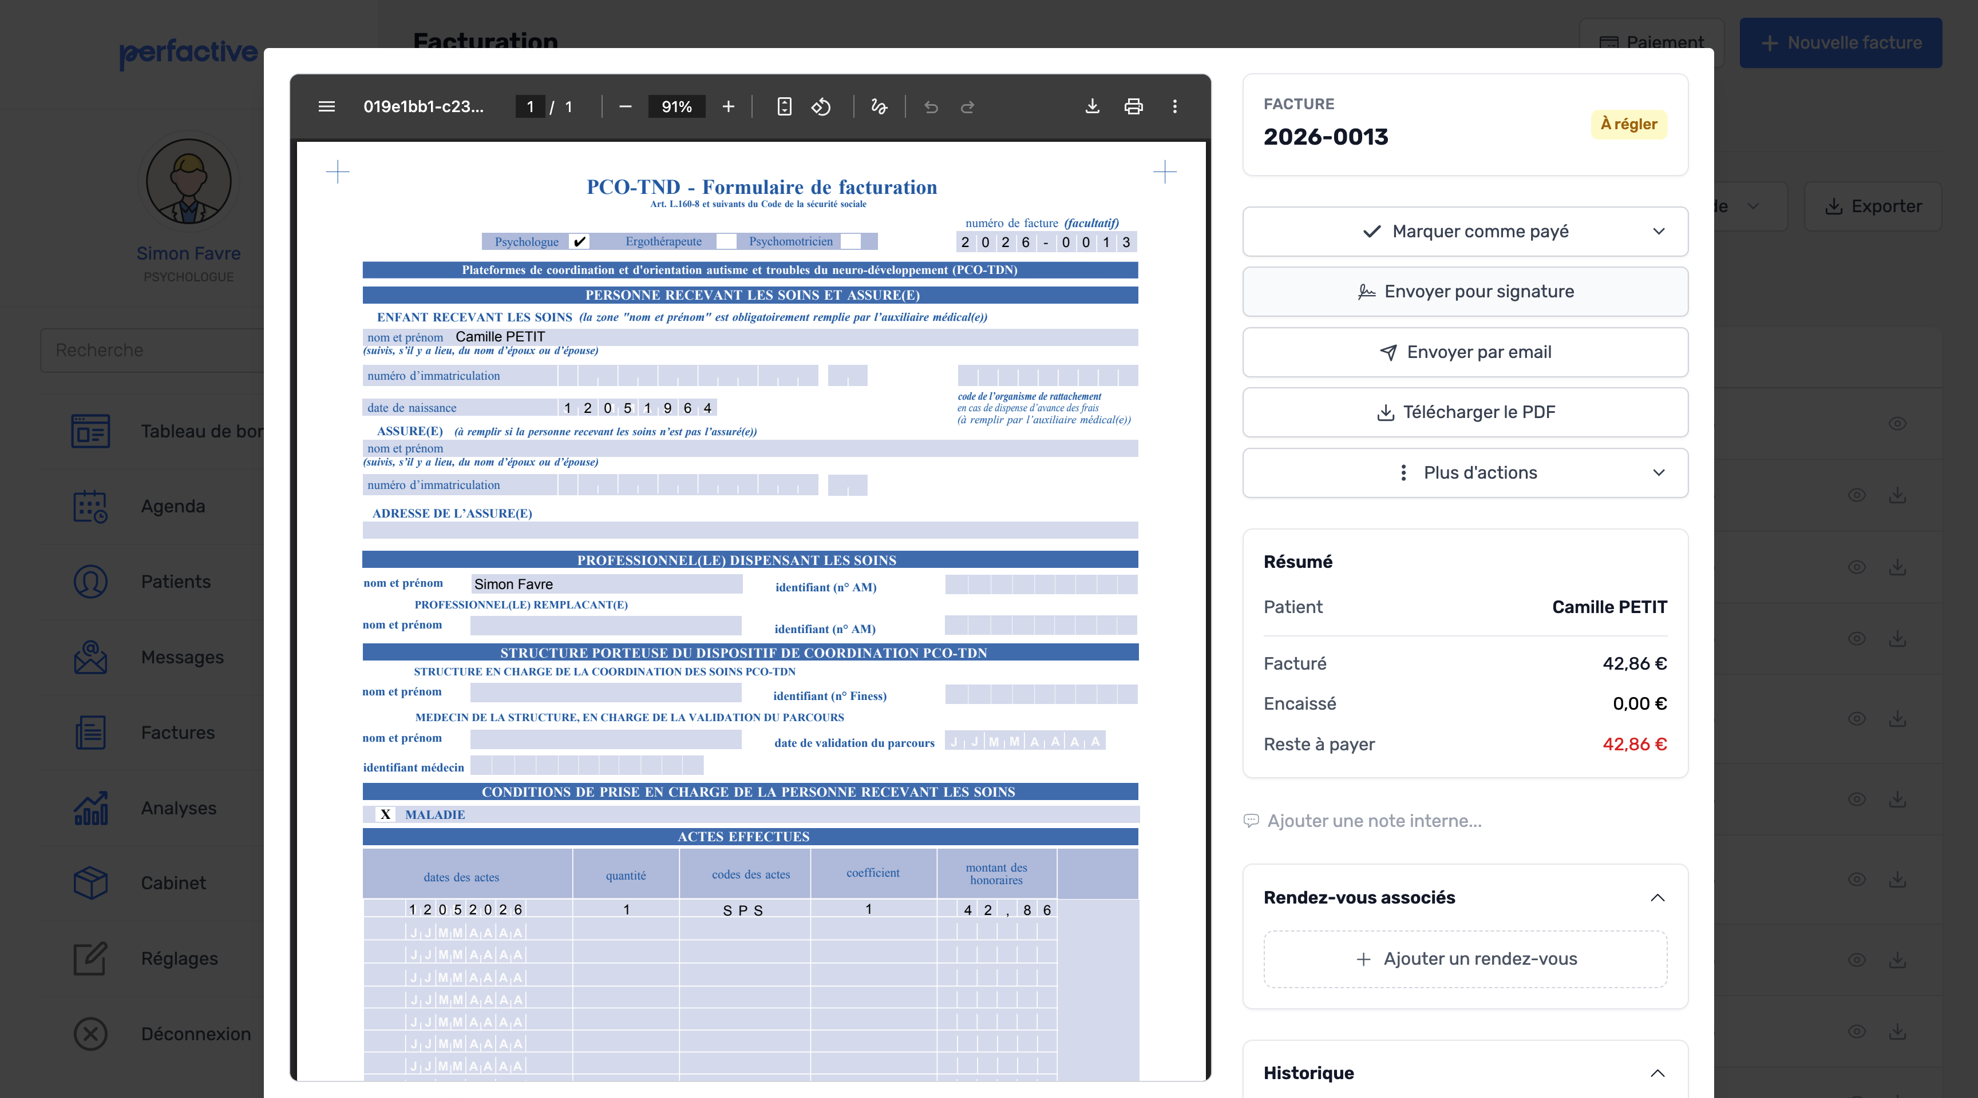This screenshot has width=1978, height=1098.
Task: Click the Réglages edit icon
Action: tap(90, 958)
